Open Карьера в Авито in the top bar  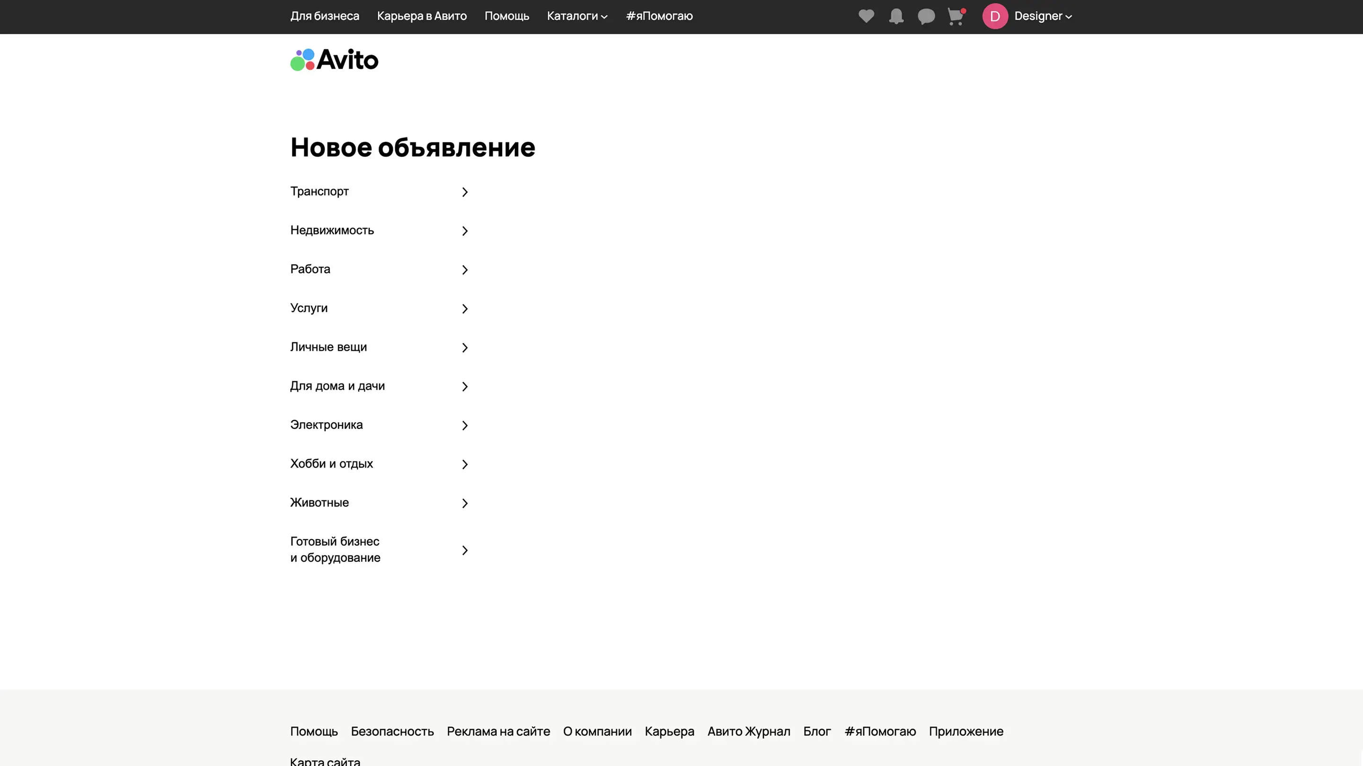tap(422, 17)
